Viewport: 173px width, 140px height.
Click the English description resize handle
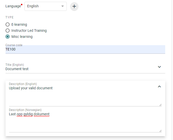click(x=160, y=105)
